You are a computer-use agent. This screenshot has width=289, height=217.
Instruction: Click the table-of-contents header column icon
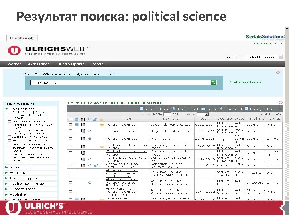tap(77, 119)
